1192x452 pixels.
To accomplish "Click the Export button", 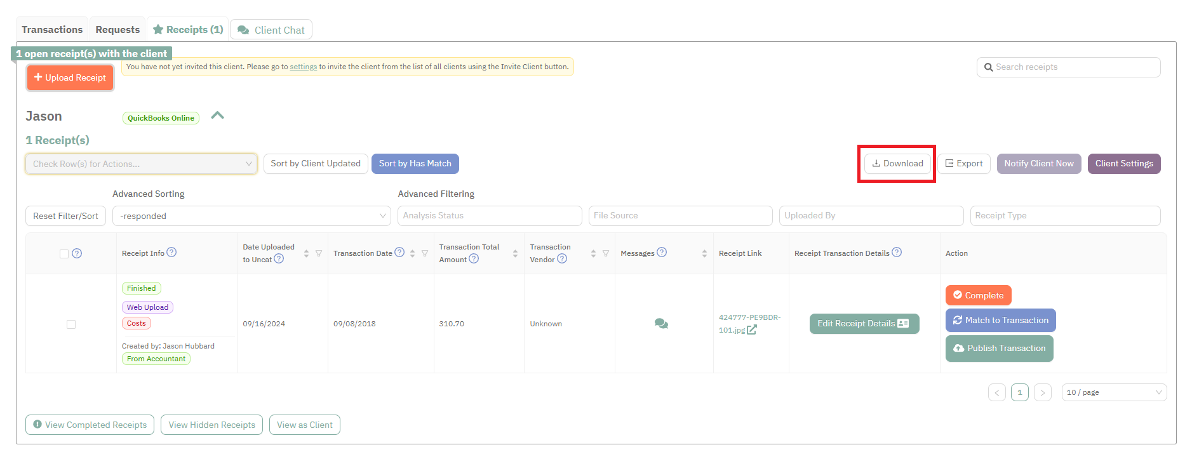I will pos(964,164).
